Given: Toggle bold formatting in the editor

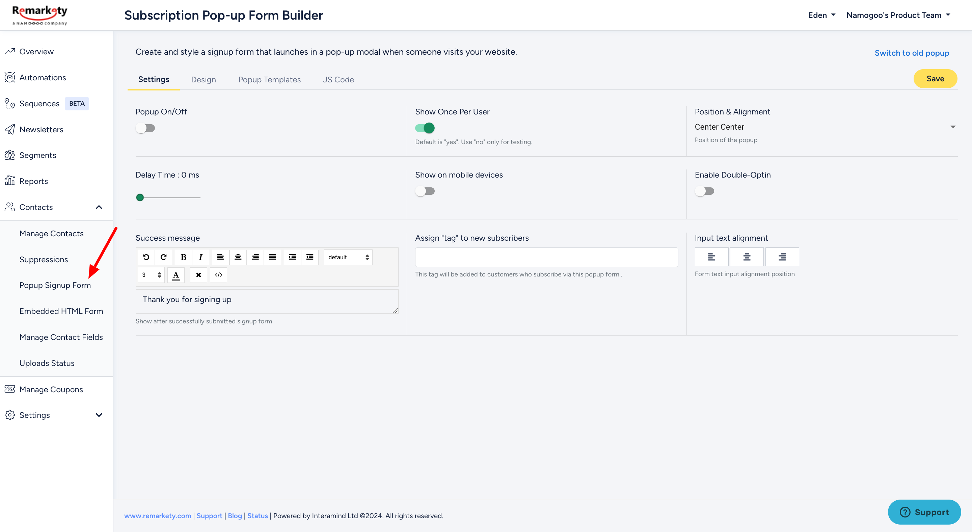Looking at the screenshot, I should [183, 257].
